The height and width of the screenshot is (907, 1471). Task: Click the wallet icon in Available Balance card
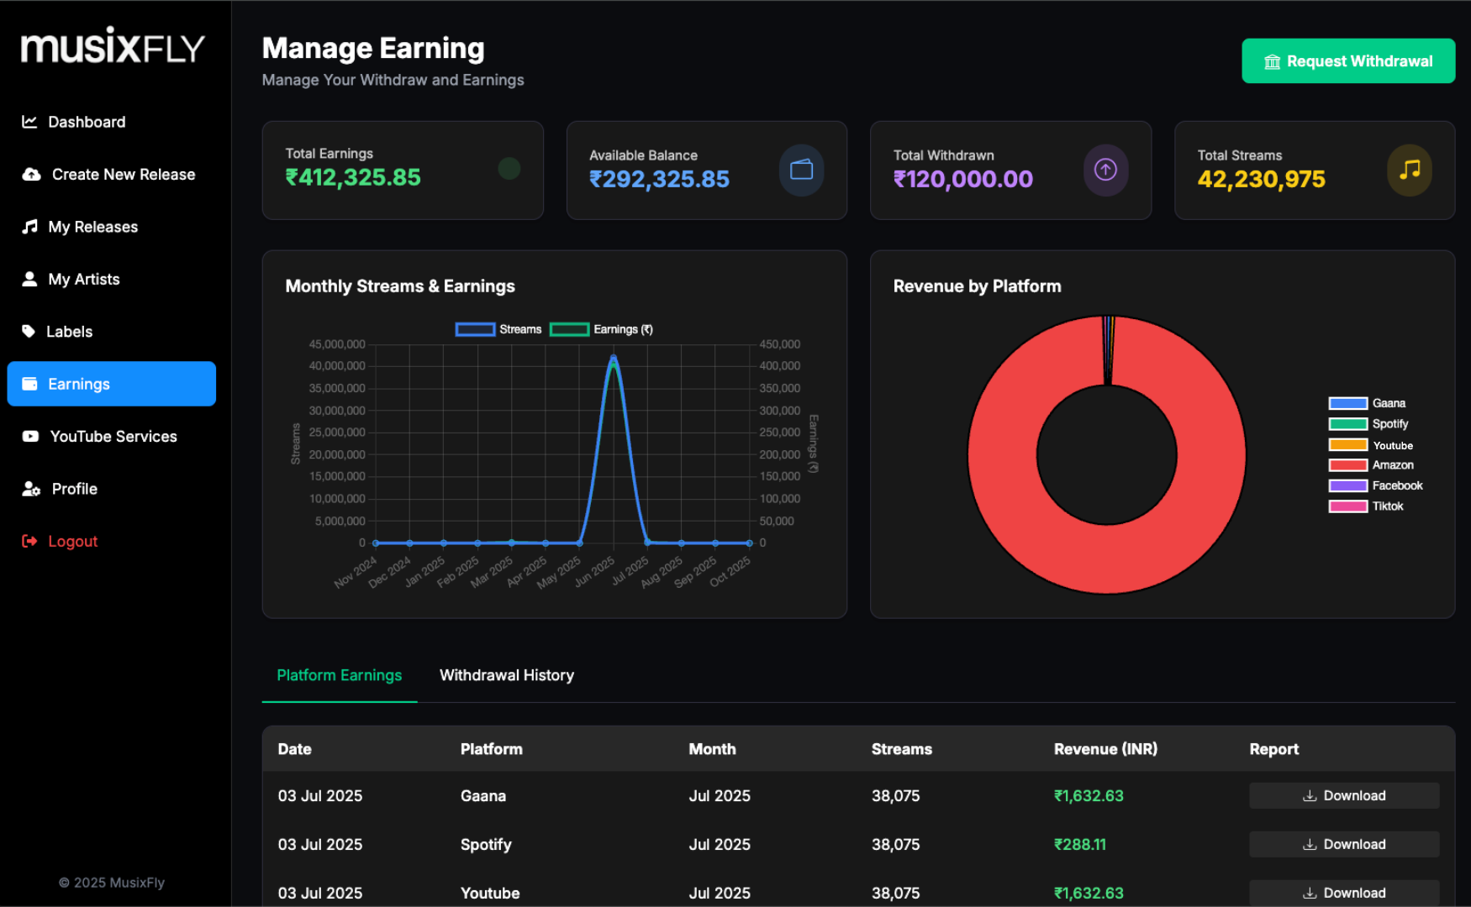point(801,170)
